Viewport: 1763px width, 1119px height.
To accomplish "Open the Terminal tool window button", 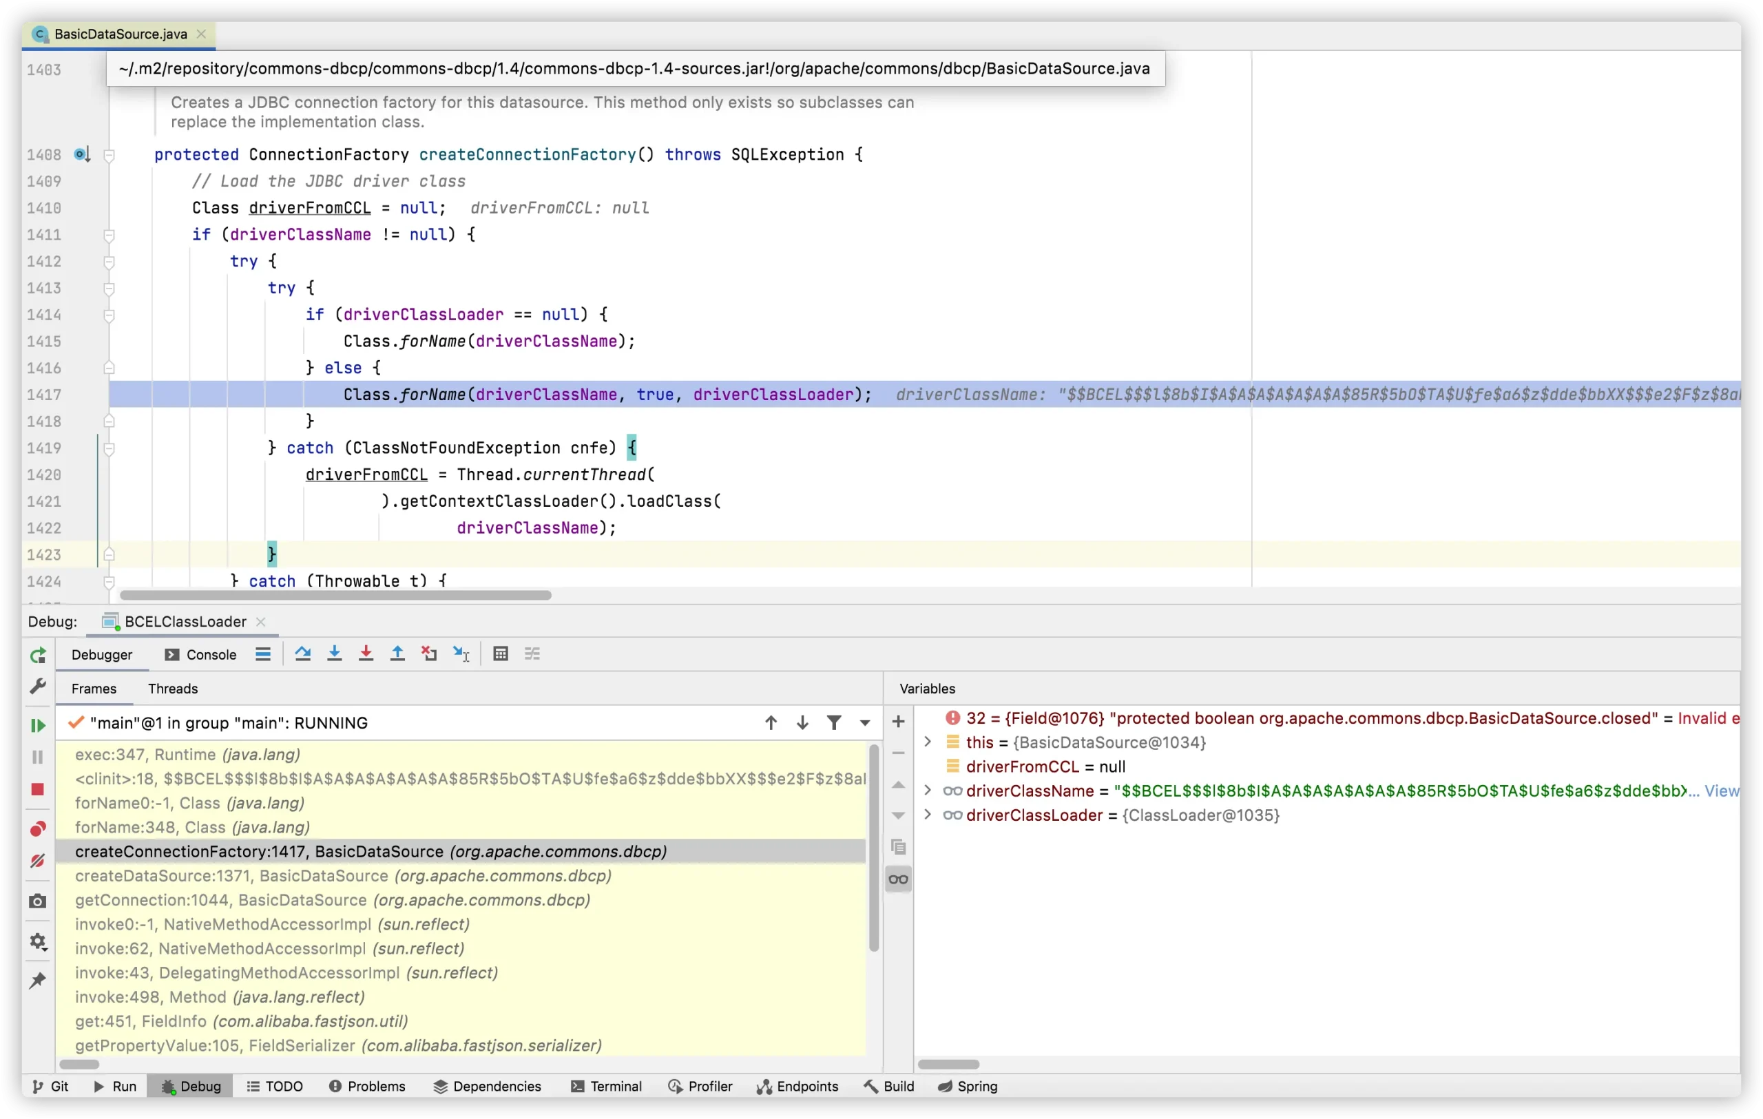I will (x=606, y=1086).
